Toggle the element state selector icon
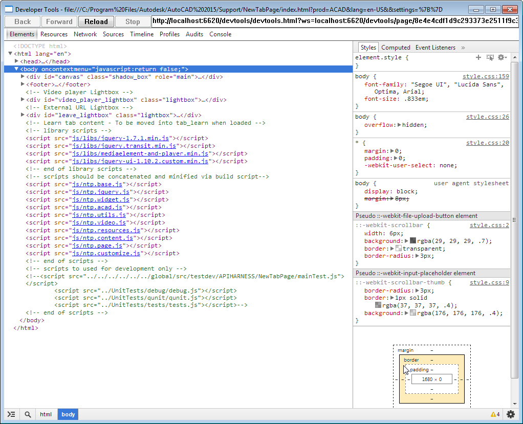 [490, 58]
